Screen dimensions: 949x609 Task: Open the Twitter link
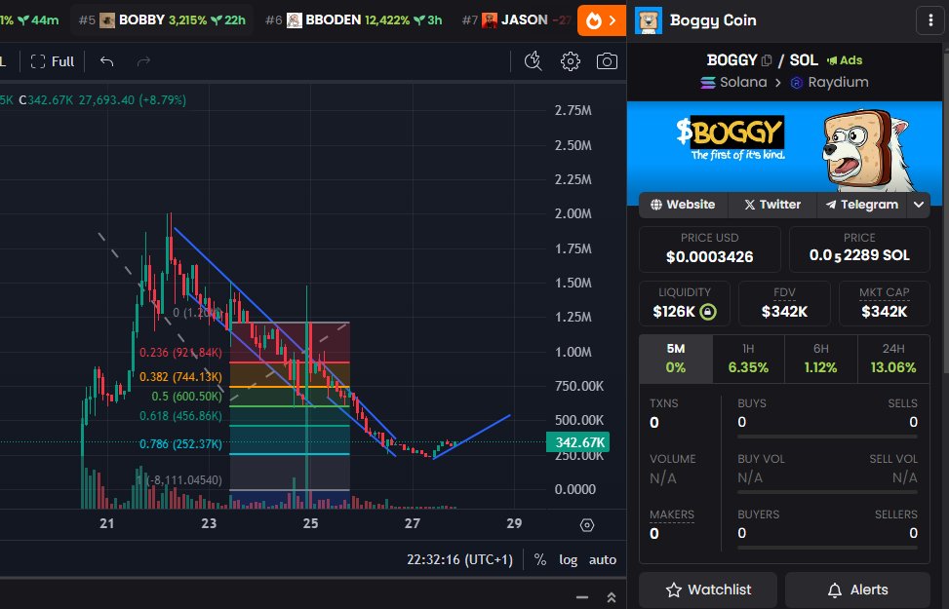[772, 205]
